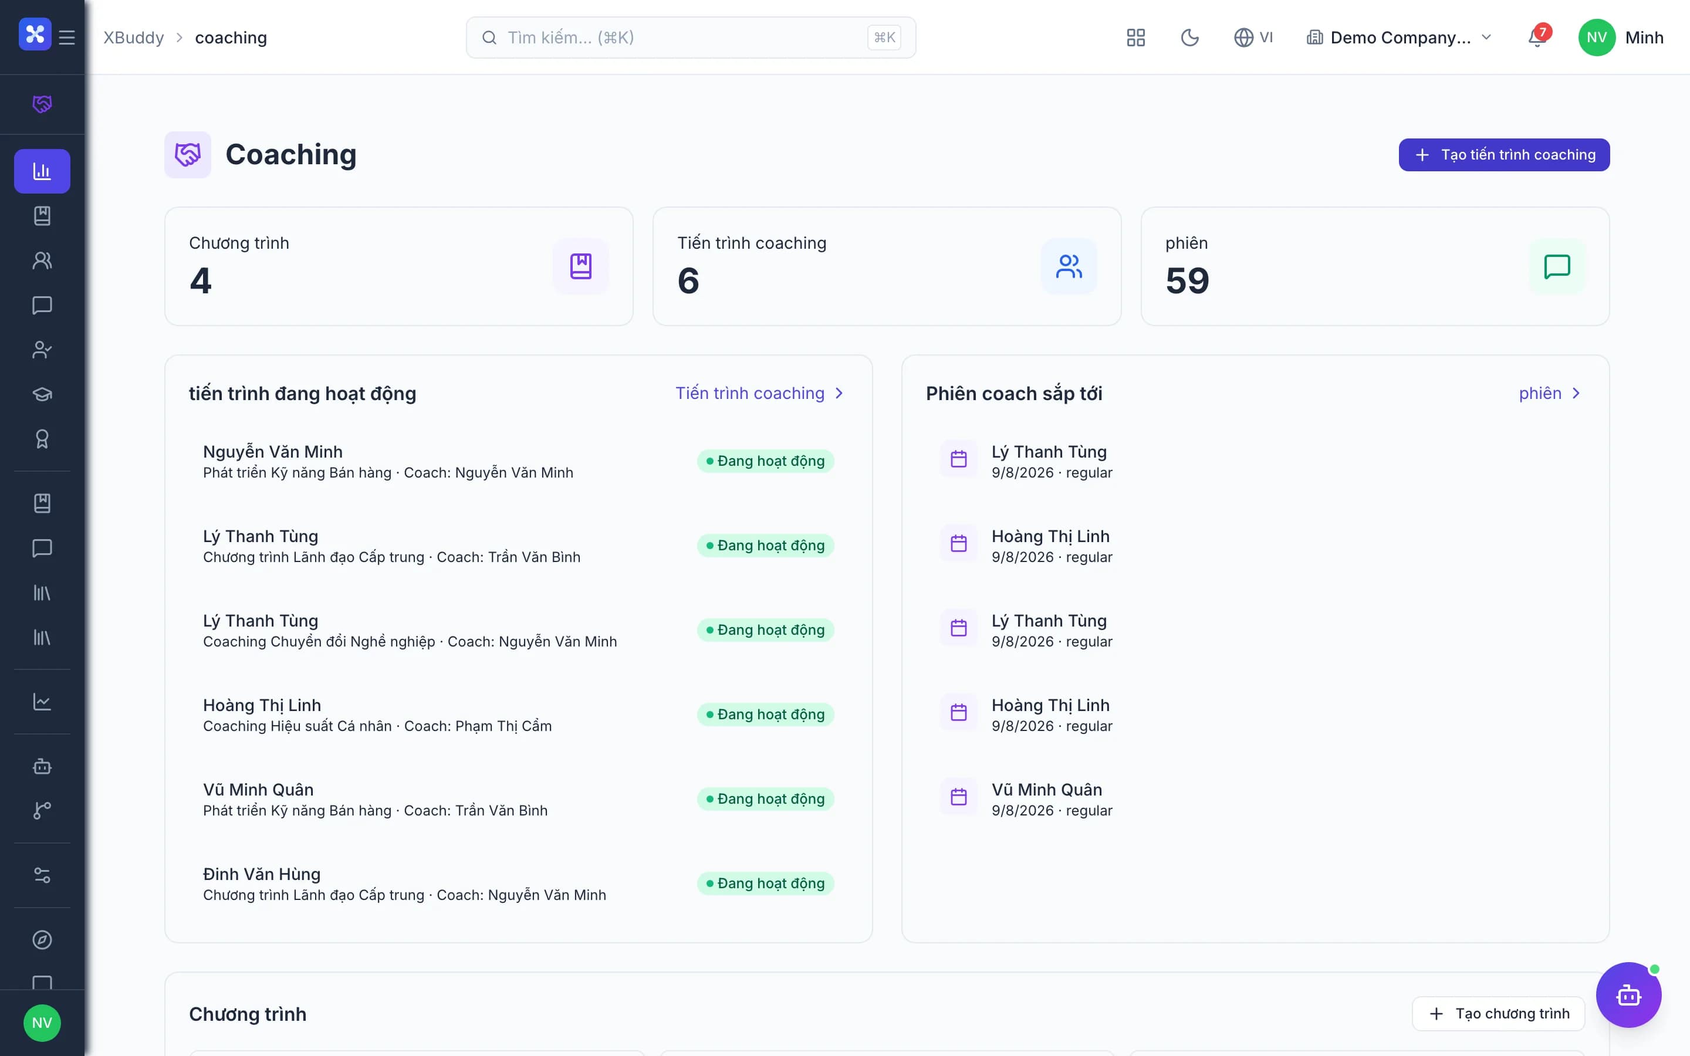The image size is (1690, 1056).
Task: Click Tạo tiến trình coaching button
Action: [1504, 154]
